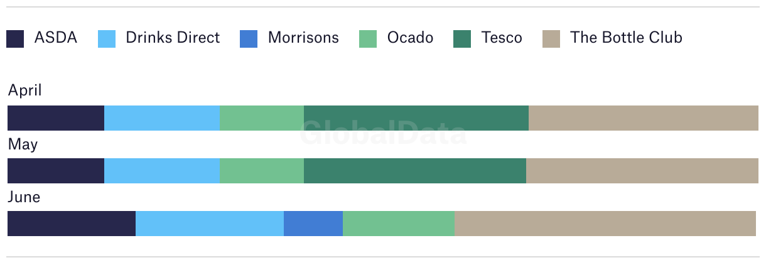Toggle the Morrisons legend label
The image size is (766, 265).
[x=303, y=38]
